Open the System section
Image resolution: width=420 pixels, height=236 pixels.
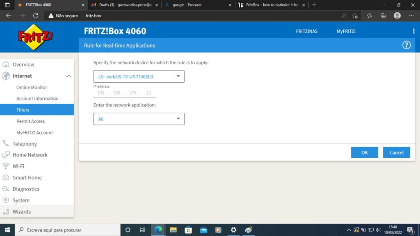(22, 200)
